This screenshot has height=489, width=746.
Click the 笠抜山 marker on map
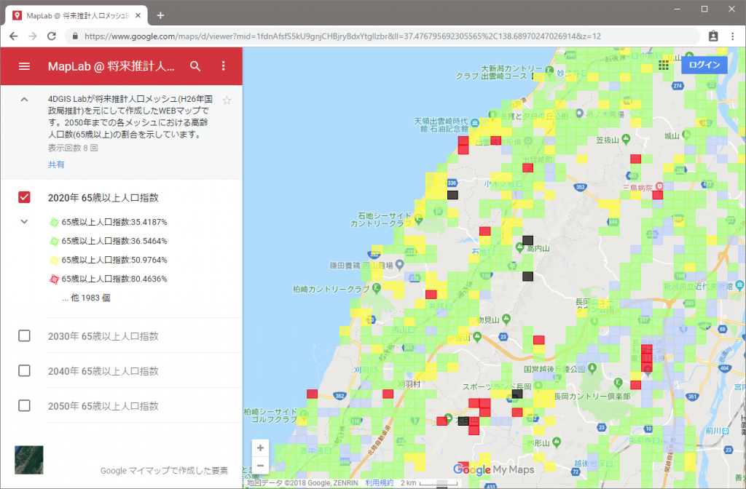tap(626, 139)
